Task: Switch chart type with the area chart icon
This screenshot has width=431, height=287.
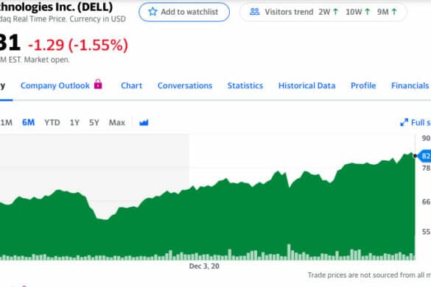Action: coord(144,122)
